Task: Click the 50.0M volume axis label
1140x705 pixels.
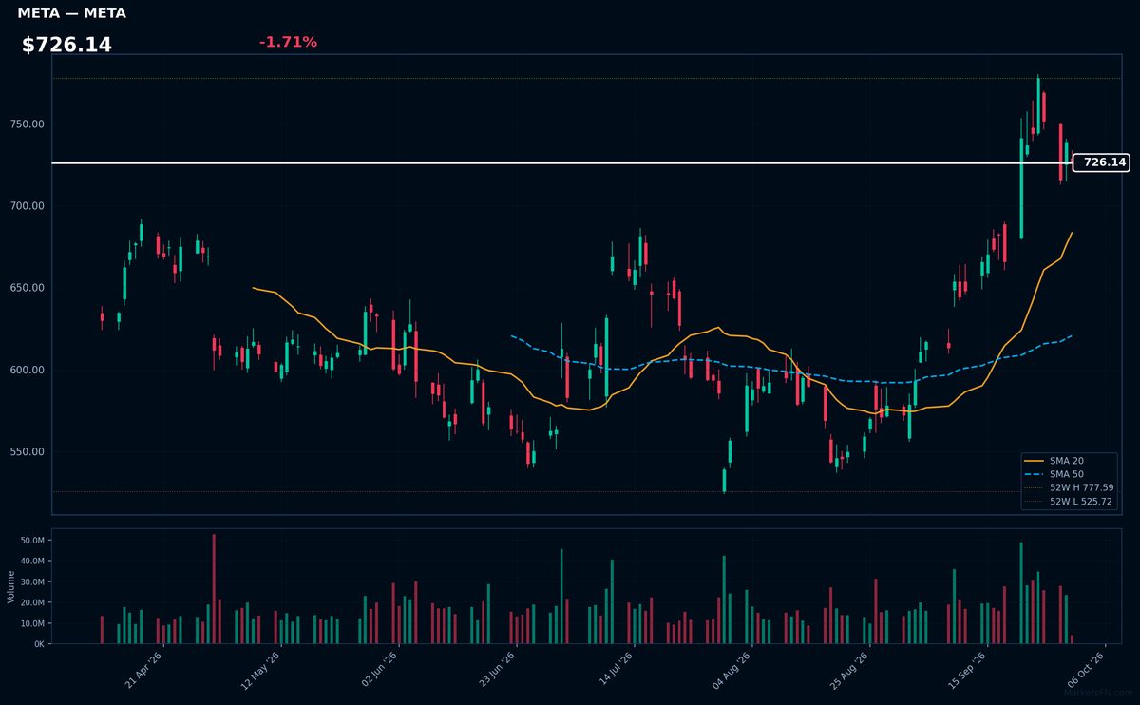Action: point(32,541)
